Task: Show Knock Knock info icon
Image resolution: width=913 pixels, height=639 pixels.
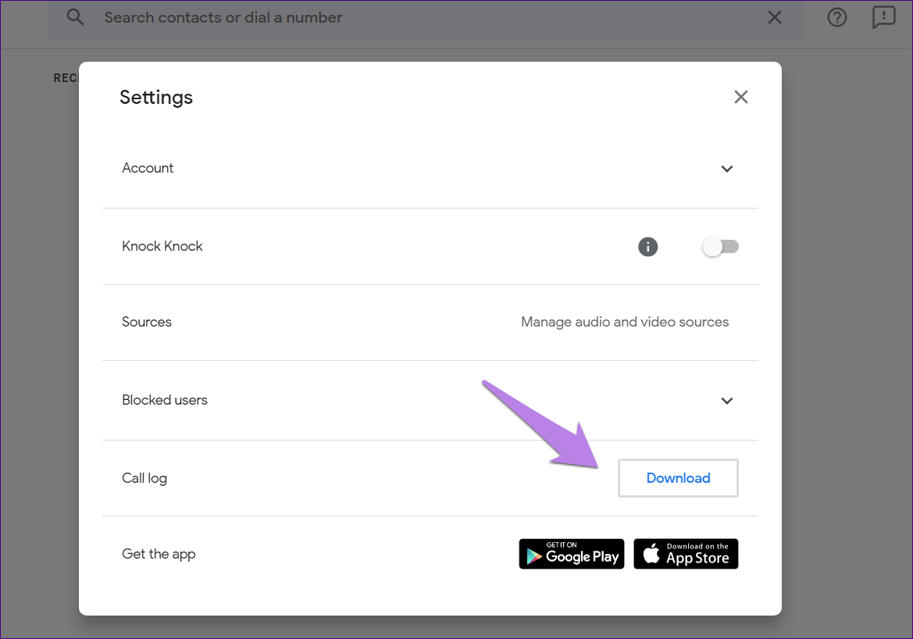Action: 647,247
